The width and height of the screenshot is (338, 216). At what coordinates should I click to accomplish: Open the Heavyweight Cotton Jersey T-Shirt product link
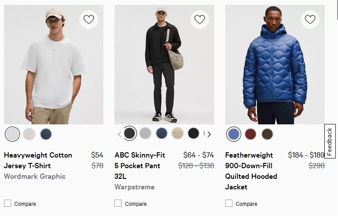38,160
